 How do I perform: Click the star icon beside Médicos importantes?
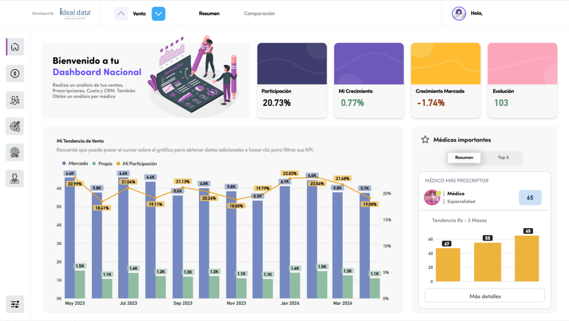(425, 140)
